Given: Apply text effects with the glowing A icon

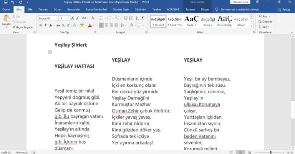Looking at the screenshot, I should (75, 25).
